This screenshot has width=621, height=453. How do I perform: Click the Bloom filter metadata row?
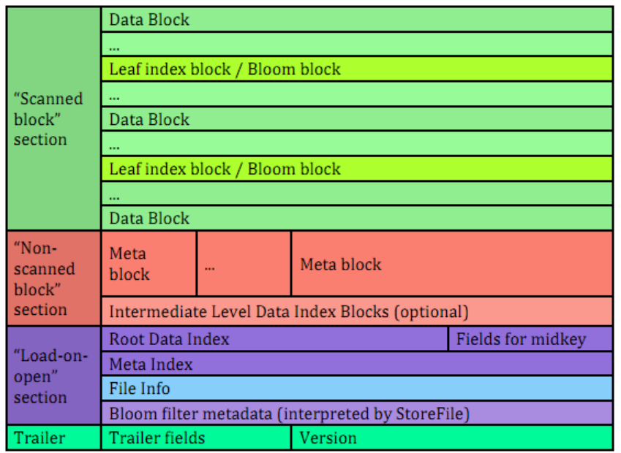[357, 413]
